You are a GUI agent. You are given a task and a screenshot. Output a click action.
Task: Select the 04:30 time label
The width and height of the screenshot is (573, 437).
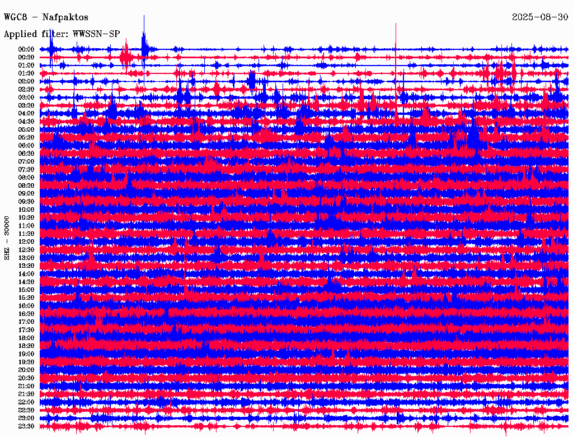26,122
